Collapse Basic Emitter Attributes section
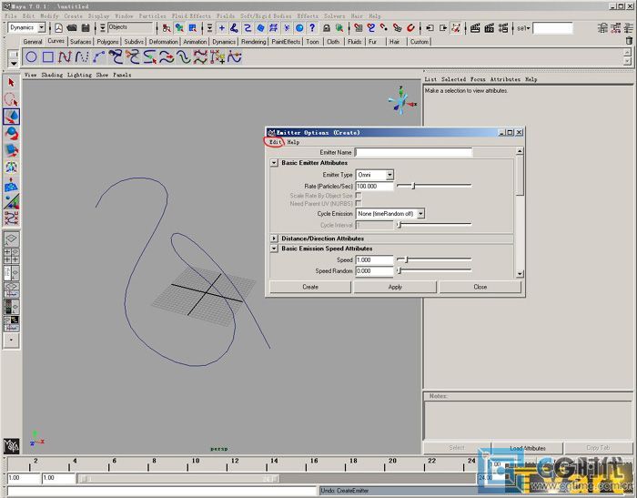The width and height of the screenshot is (637, 498). [274, 163]
